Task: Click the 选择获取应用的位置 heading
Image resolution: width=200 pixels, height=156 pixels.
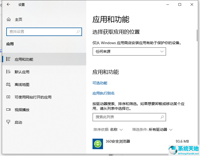Action: click(x=116, y=32)
